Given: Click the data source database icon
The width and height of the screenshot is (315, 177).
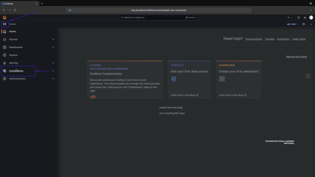Looking at the screenshot, I should (174, 79).
